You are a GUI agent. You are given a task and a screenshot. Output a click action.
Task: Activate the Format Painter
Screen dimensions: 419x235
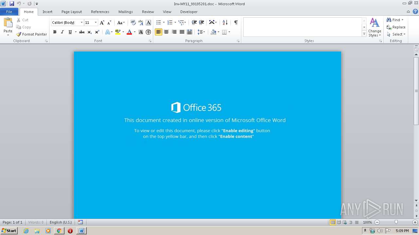[31, 34]
